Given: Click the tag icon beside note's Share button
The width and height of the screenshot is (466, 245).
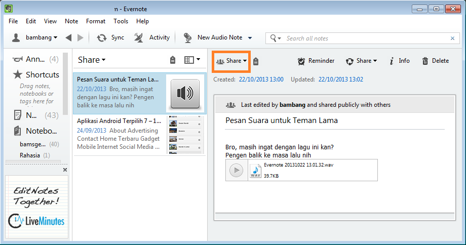Looking at the screenshot, I should click(x=256, y=61).
